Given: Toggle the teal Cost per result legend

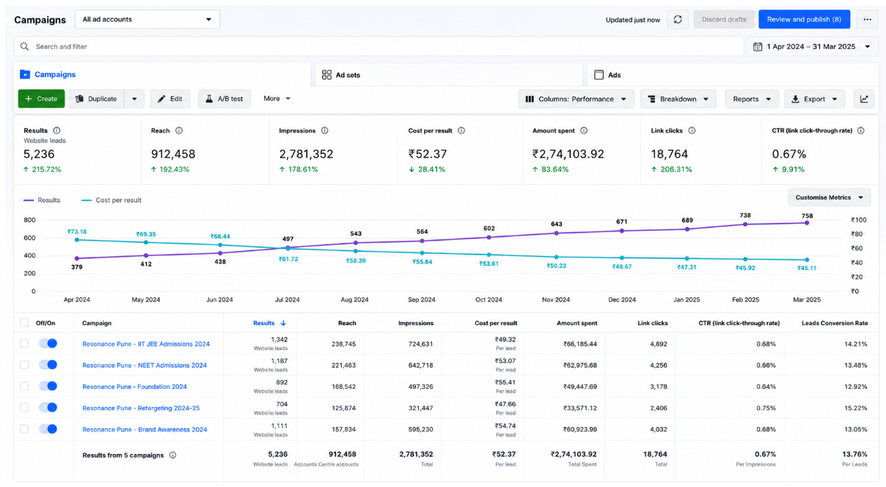Looking at the screenshot, I should (111, 200).
